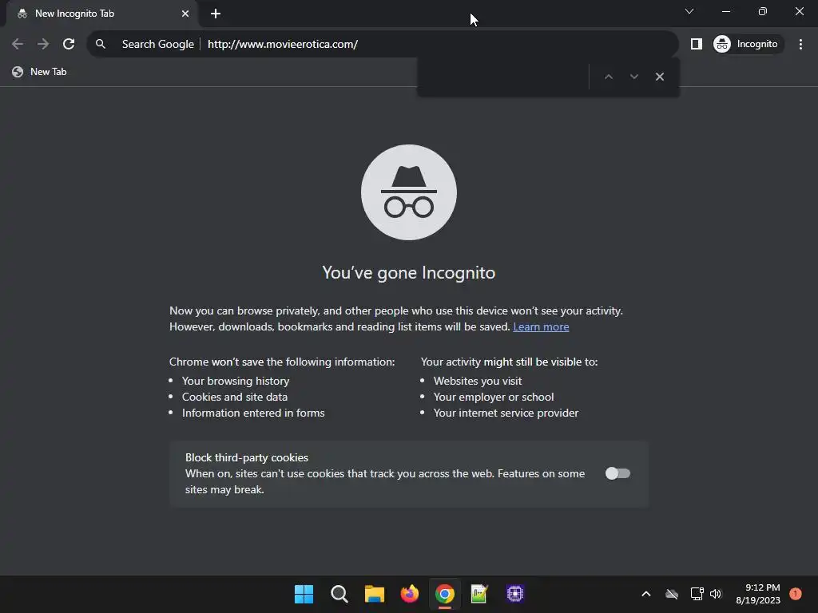The height and width of the screenshot is (613, 818).
Task: Click 'Cookies and site data' list item
Action: (234, 397)
